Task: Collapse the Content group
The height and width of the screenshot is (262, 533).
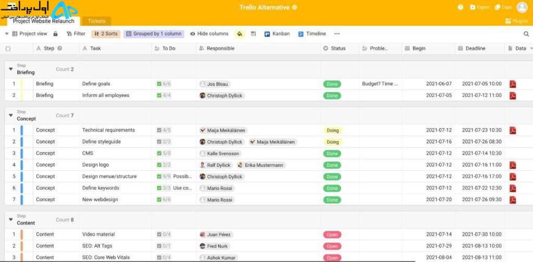Action: (x=10, y=219)
